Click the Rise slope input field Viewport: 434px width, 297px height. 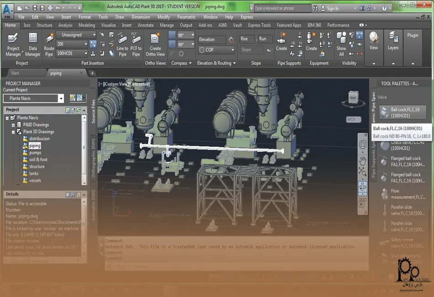pos(246,39)
